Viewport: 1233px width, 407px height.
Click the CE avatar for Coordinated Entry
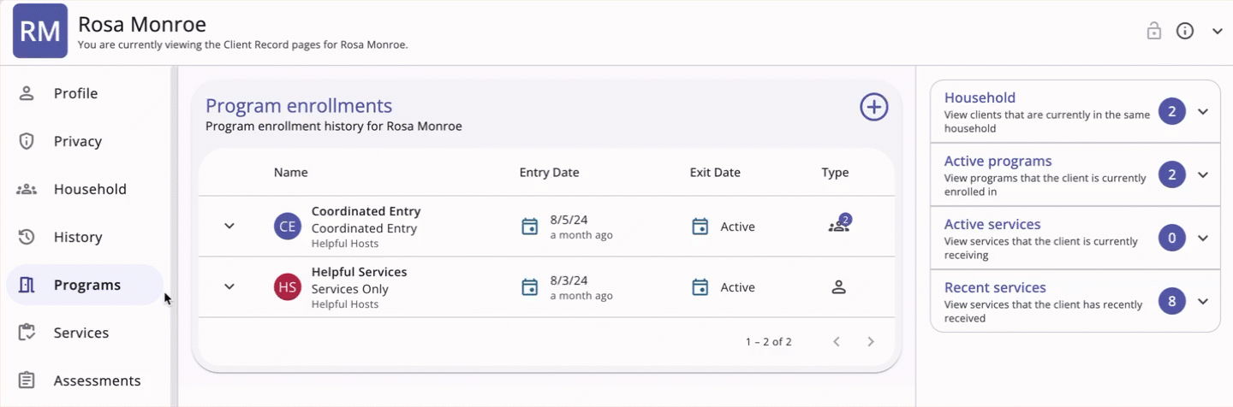pos(288,227)
